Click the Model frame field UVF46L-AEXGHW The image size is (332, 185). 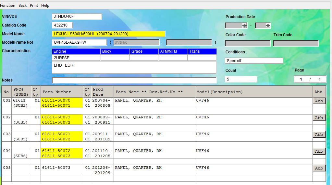click(79, 42)
